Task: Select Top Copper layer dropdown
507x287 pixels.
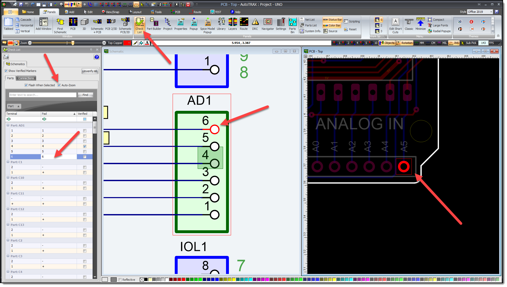Action: coord(127,43)
